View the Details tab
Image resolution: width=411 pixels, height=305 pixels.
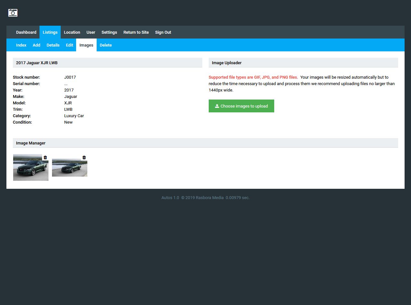(x=53, y=45)
